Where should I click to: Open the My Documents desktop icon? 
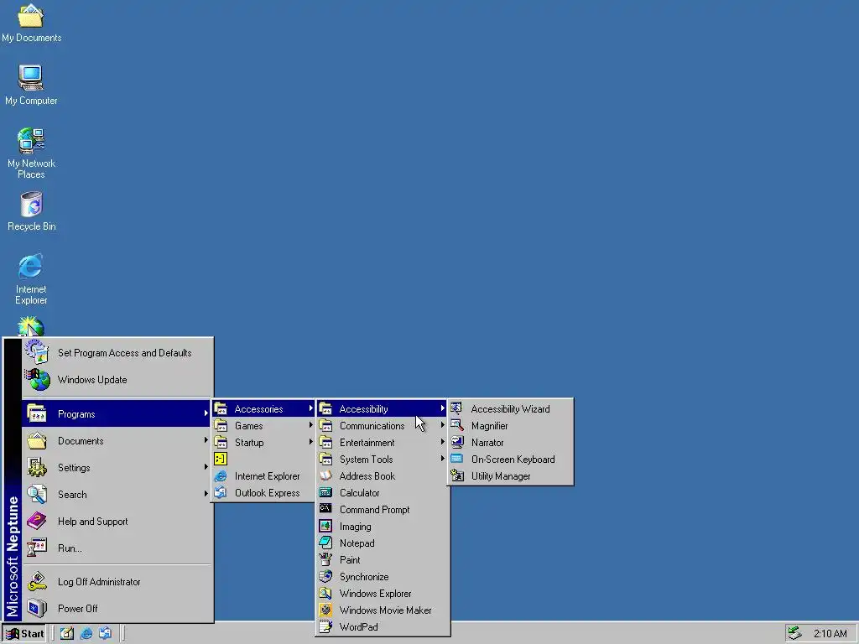(31, 23)
